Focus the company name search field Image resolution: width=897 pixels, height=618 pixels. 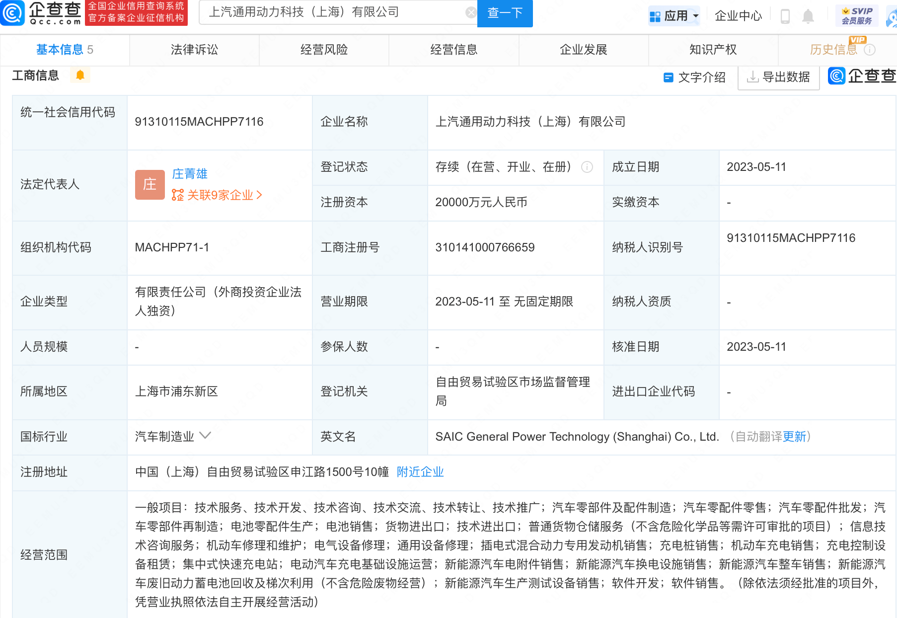point(338,12)
